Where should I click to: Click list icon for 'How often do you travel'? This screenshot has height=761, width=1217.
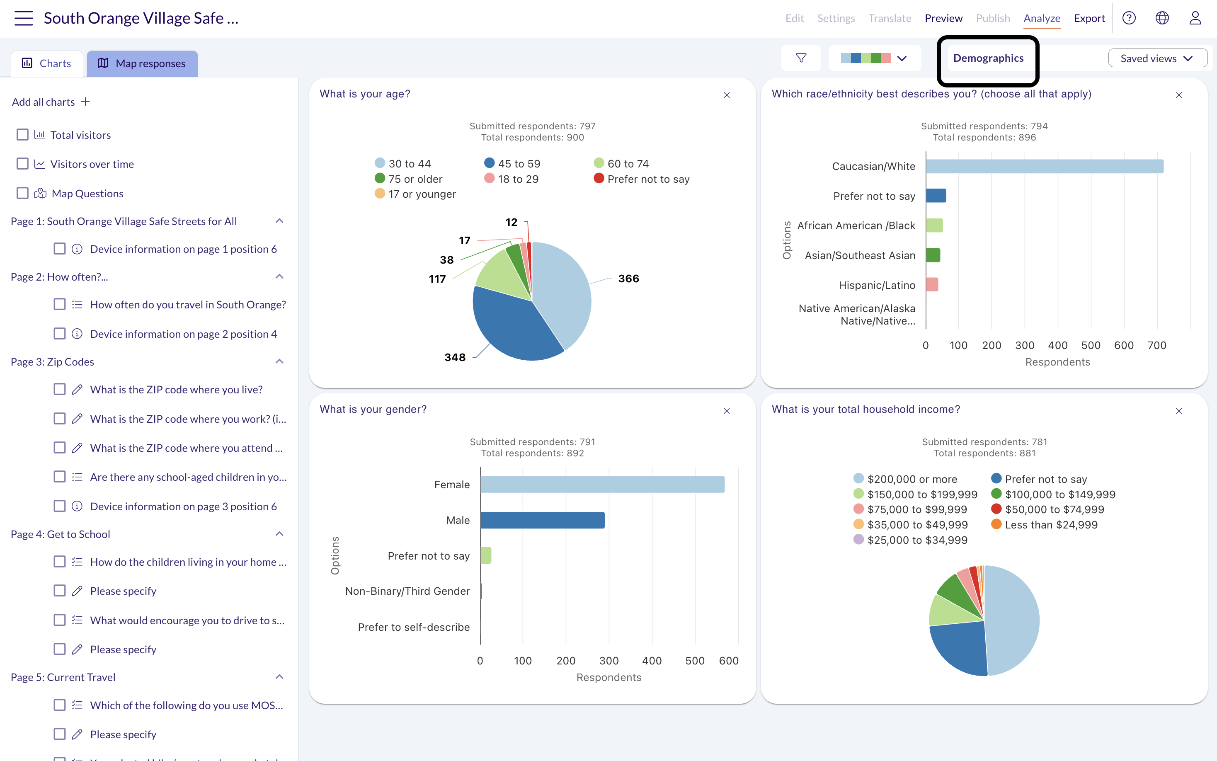pos(77,305)
